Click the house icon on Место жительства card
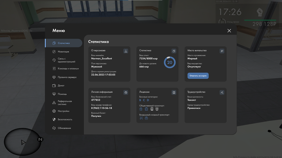This screenshot has width=282, height=158. click(222, 51)
